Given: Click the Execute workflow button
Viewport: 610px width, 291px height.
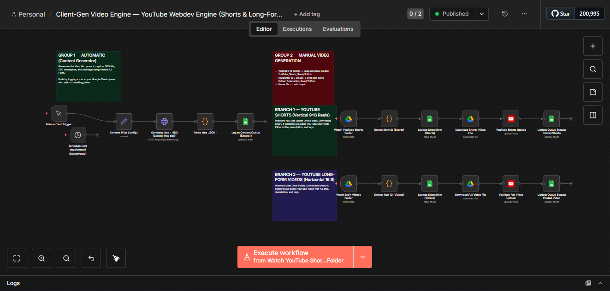Looking at the screenshot, I should tap(295, 257).
